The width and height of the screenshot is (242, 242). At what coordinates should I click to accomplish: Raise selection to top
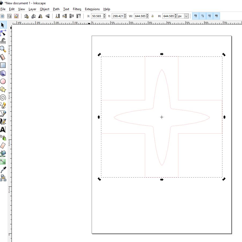click(x=79, y=16)
